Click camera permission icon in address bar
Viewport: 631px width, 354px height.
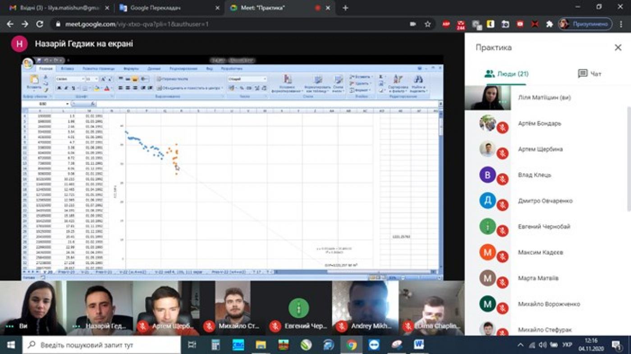pos(412,24)
